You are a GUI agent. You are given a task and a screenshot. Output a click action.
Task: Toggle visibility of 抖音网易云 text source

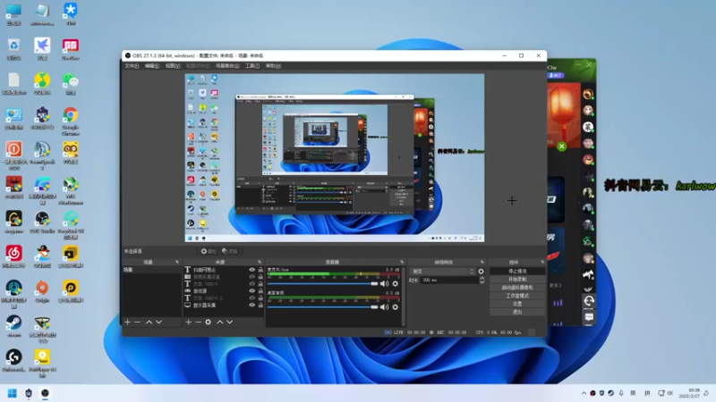coord(251,270)
